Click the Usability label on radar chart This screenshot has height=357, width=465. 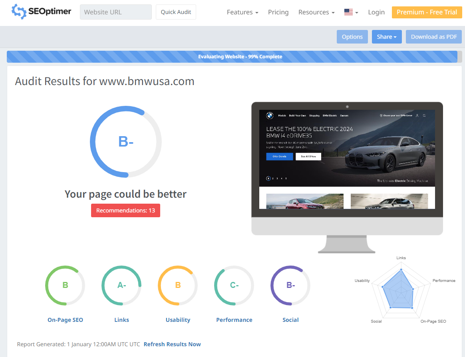(x=362, y=280)
